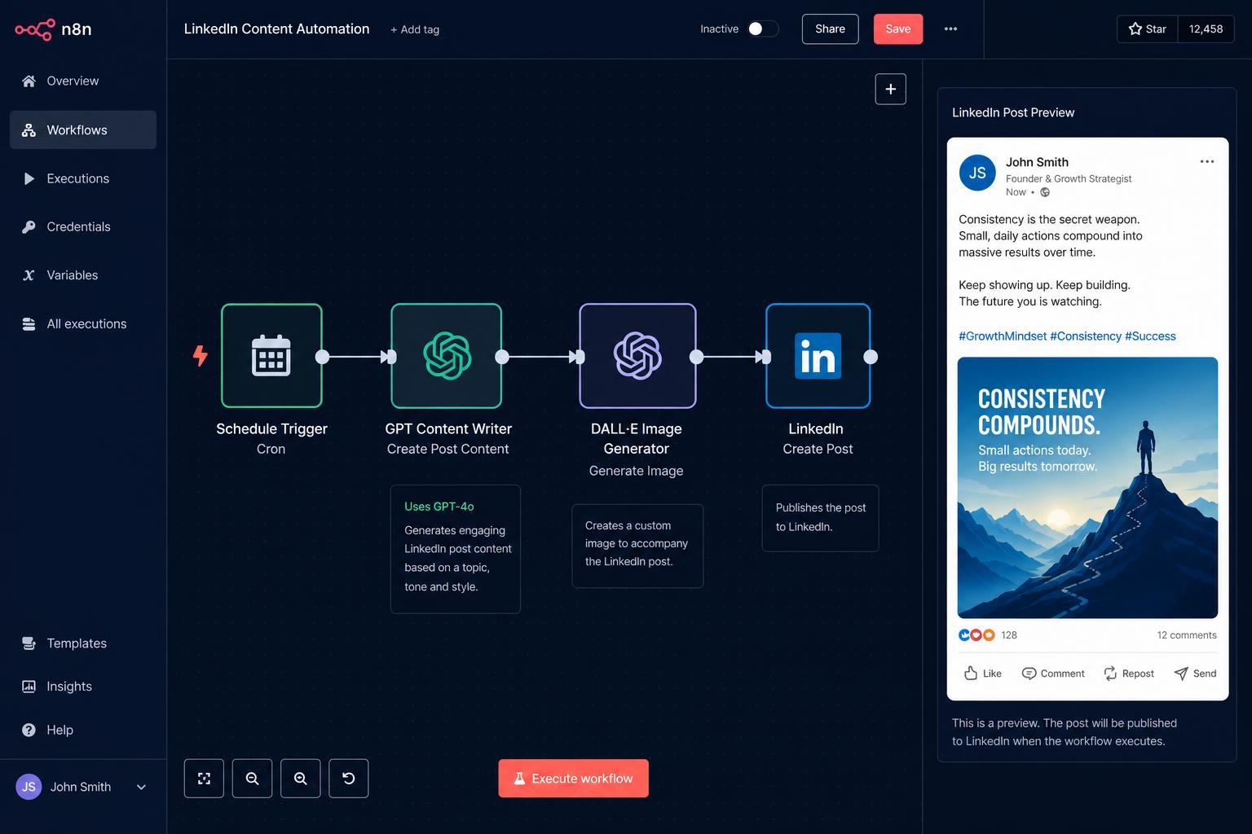Screen dimensions: 1252x834
Task: Click the Share button
Action: (830, 29)
